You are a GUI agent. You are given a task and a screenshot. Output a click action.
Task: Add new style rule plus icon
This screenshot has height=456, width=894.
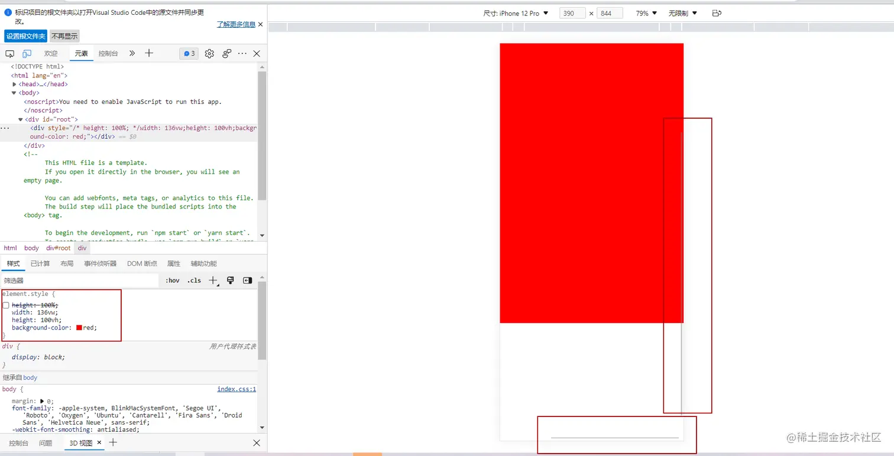(213, 281)
